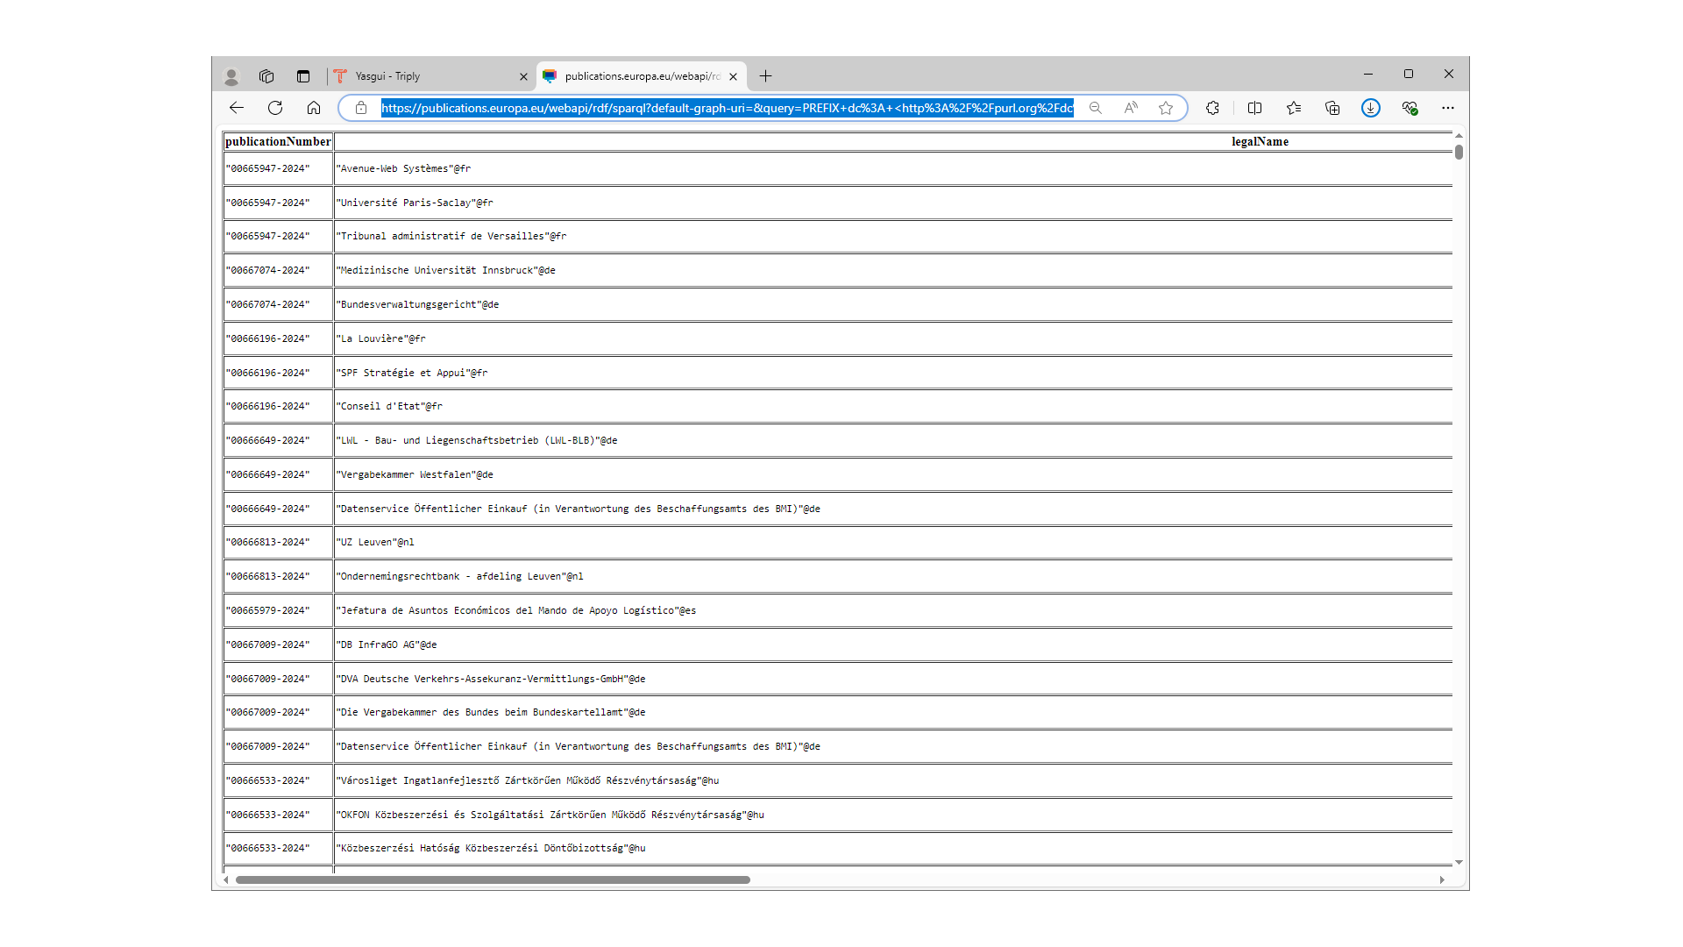Screen dimensions: 1683x947
Task: Open split screen view
Action: tap(1254, 108)
